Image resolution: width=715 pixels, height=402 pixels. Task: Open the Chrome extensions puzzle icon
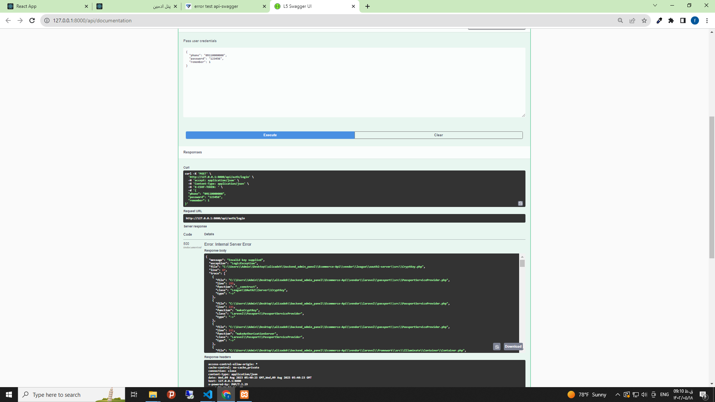pos(671,20)
